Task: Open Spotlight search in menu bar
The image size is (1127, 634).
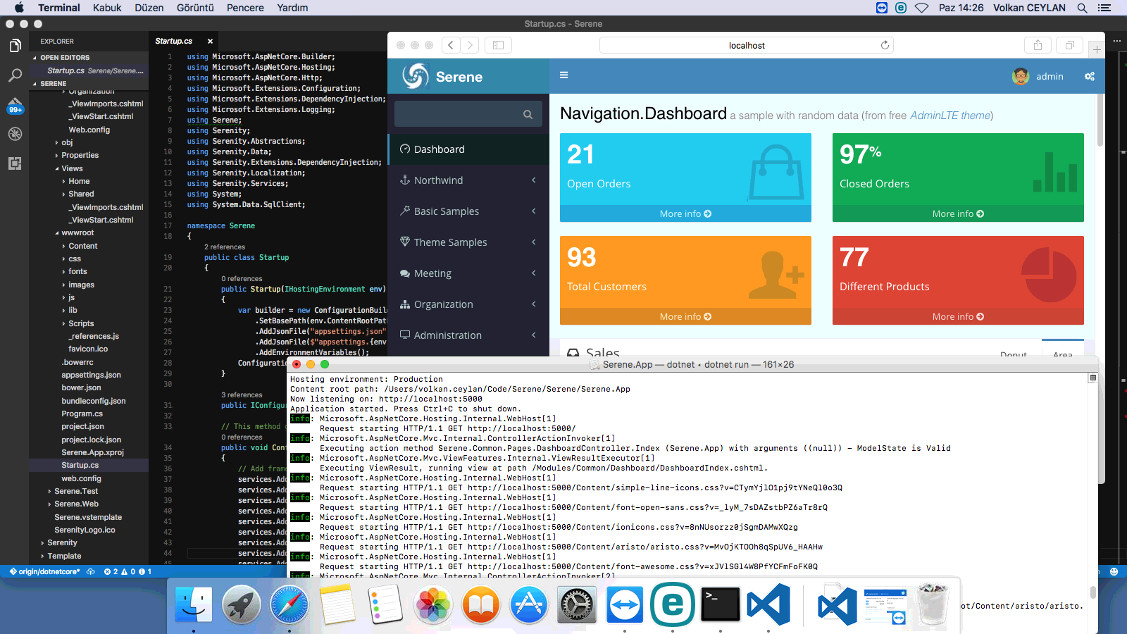Action: pyautogui.click(x=1082, y=8)
